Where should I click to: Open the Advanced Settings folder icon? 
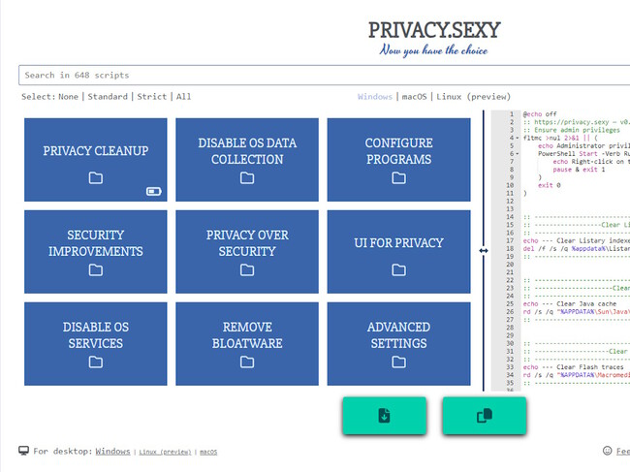(x=398, y=362)
